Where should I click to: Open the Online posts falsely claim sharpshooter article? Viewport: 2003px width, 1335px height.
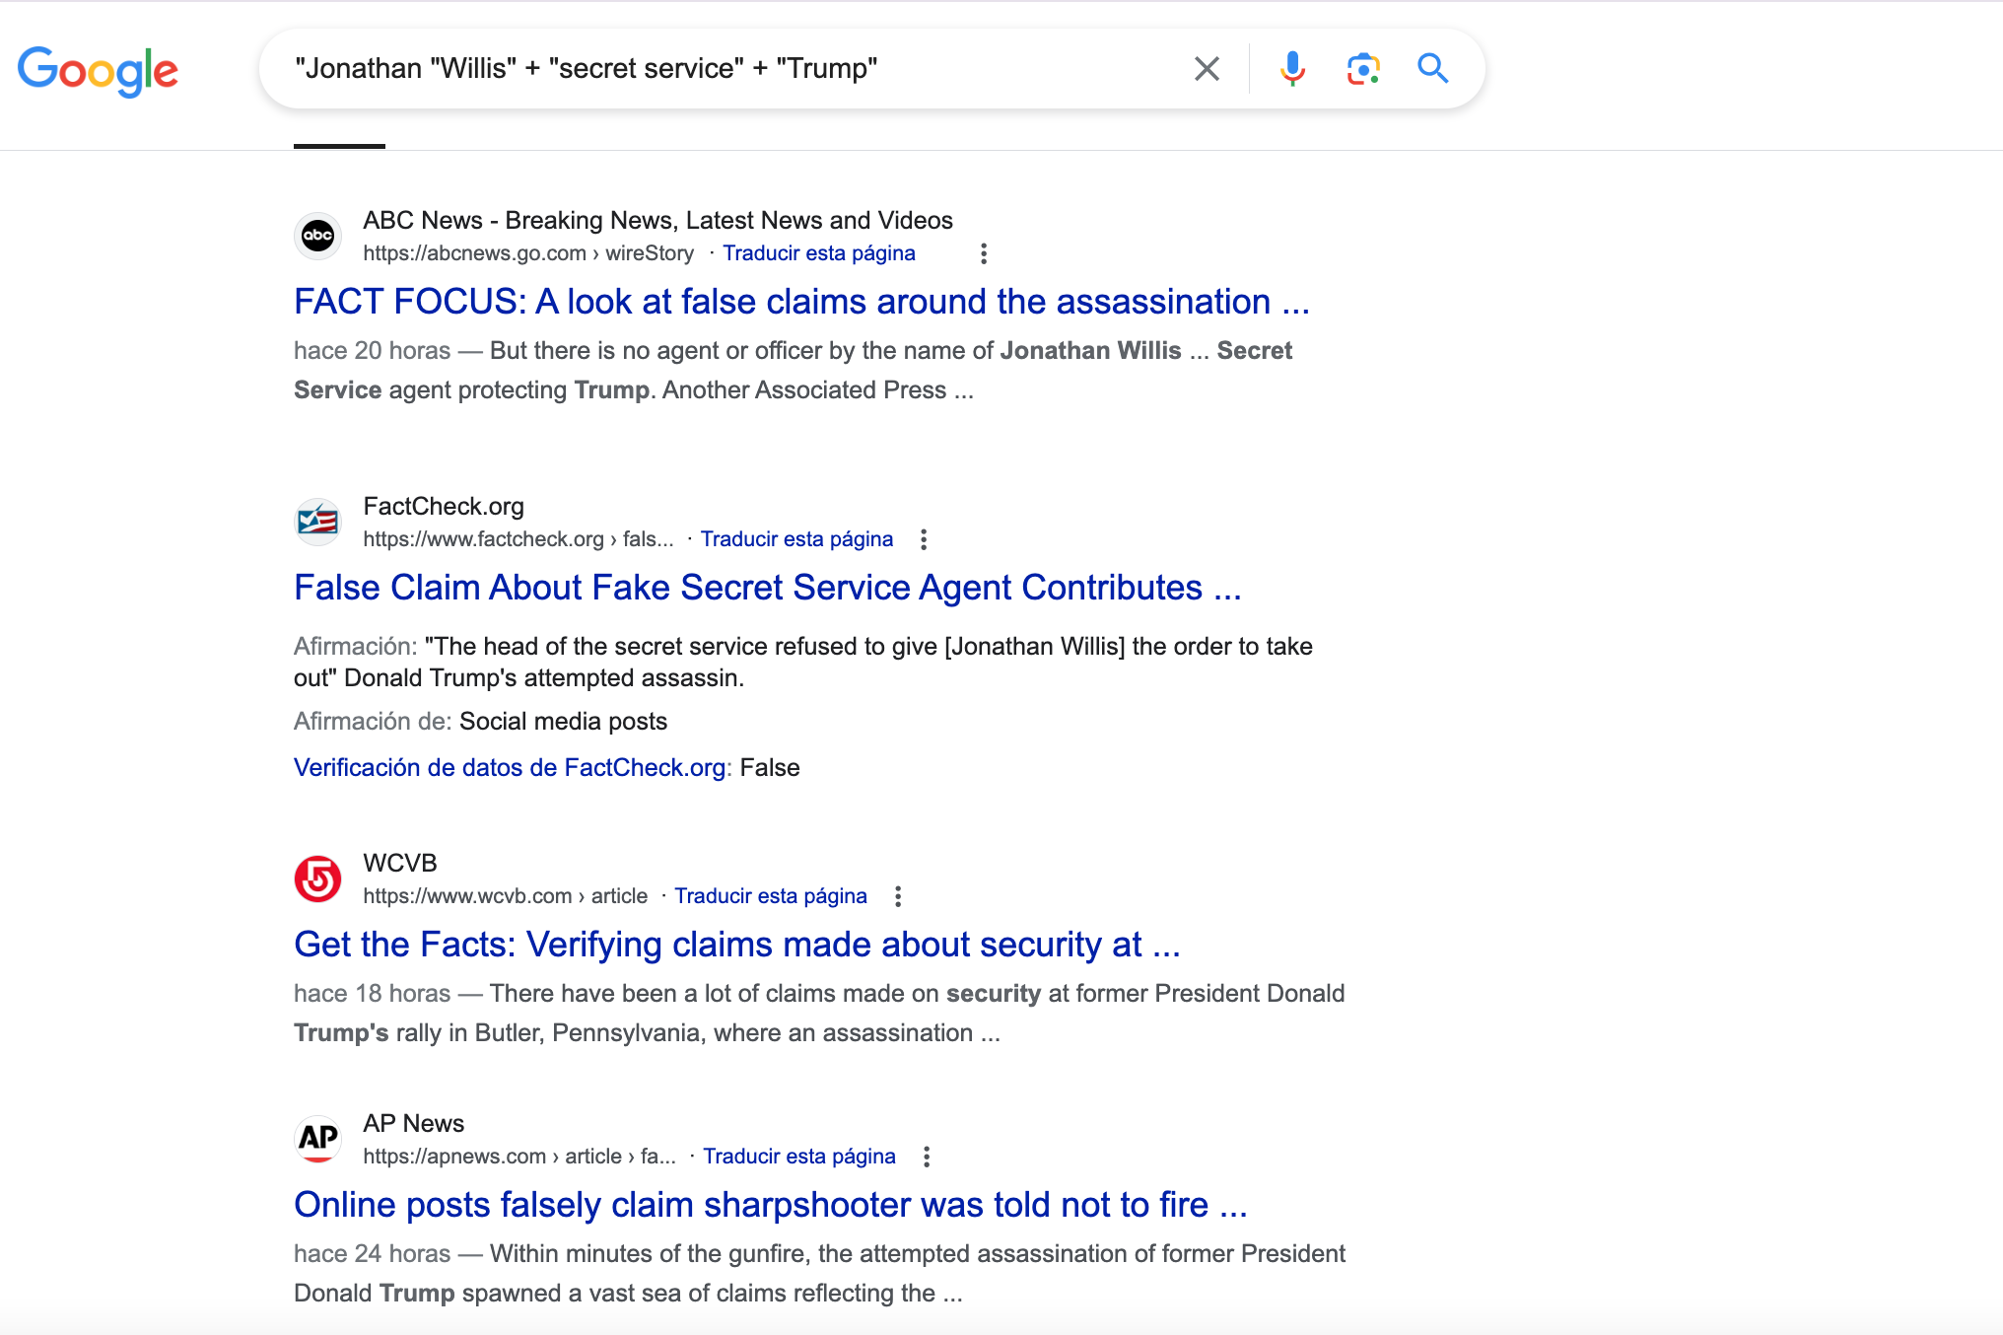point(770,1205)
